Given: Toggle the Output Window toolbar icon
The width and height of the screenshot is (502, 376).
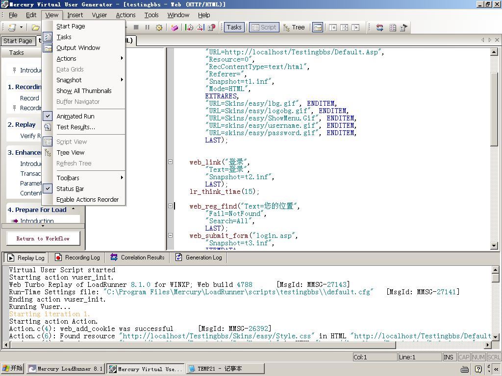Looking at the screenshot, I should click(318, 27).
